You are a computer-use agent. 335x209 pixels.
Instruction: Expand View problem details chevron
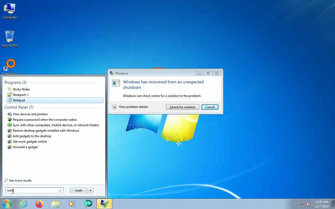114,107
